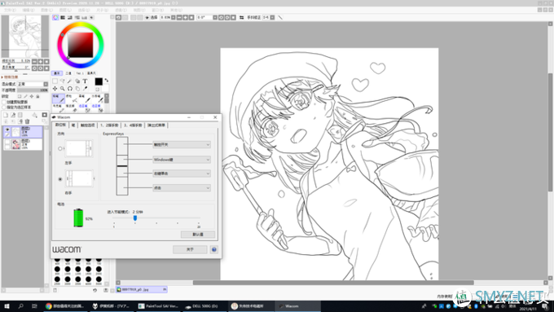This screenshot has height=312, width=554.
Task: Select the Rotate view tool
Action: tap(69, 89)
